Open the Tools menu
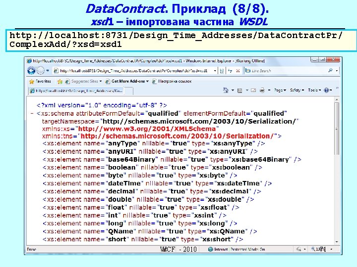Image resolution: width=357 pixels, height=267 pixels. pos(314,90)
